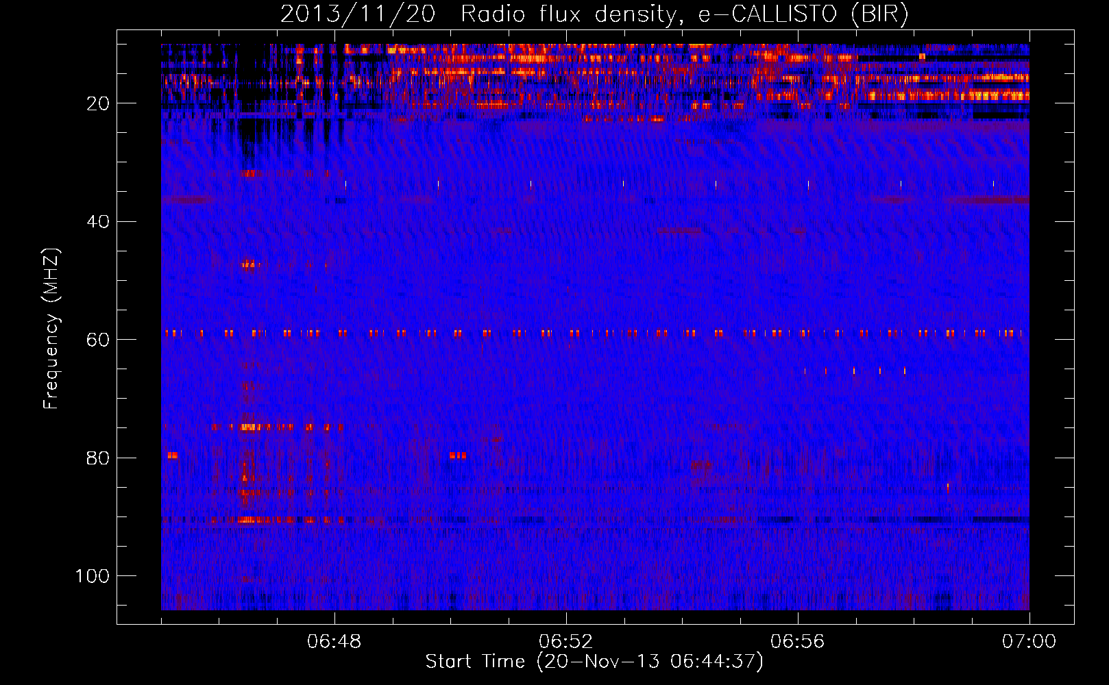Viewport: 1109px width, 685px height.
Task: Click the '07:00' time tick label
Action: tap(1029, 642)
